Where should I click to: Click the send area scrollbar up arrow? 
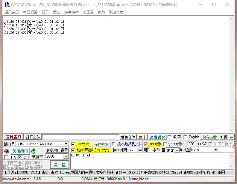(231, 156)
